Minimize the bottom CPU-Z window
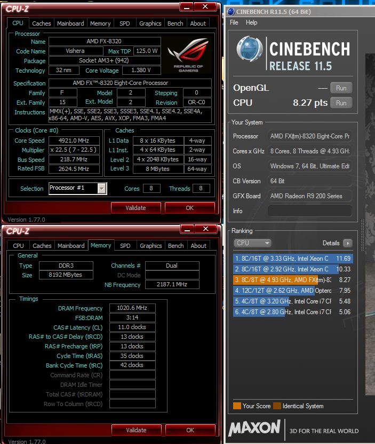Screen dimensions: 375x444 coord(187,229)
